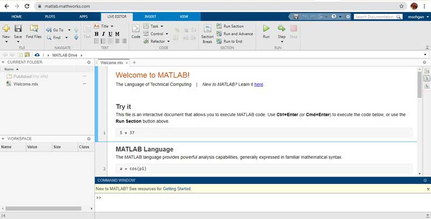Click in Search Documentation field

point(378,17)
